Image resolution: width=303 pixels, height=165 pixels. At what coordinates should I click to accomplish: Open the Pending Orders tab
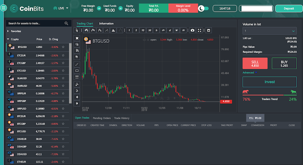102,118
